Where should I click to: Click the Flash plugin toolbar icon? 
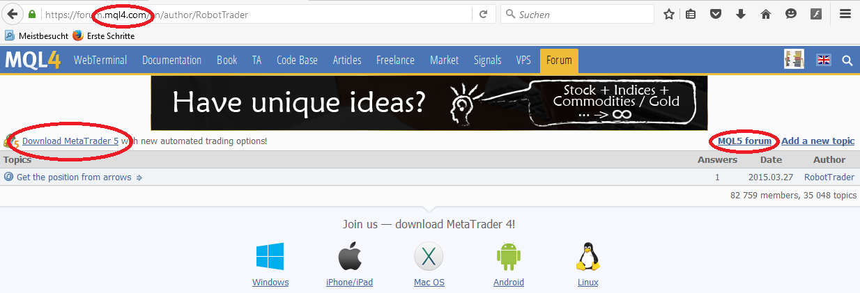coord(816,14)
